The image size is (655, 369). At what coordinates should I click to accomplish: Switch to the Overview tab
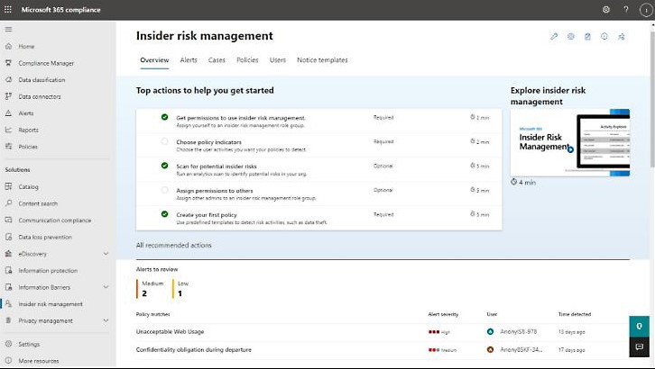pos(154,60)
